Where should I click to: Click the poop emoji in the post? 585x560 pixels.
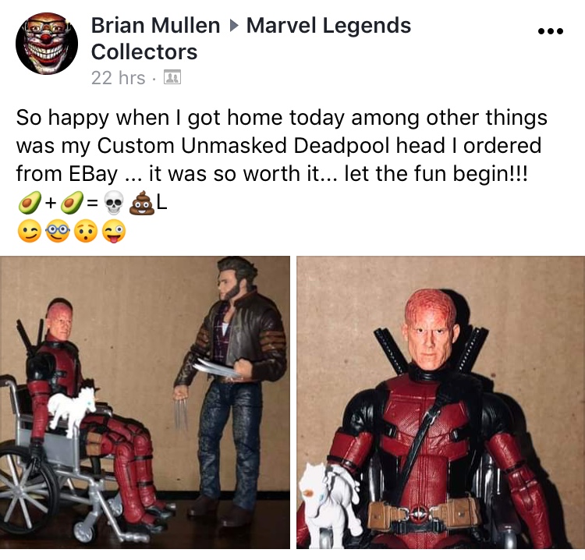coord(141,203)
